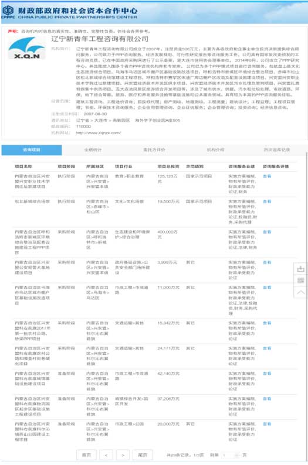Click the postal code 116000
This screenshot has height=465, width=308.
pyautogui.click(x=83, y=126)
